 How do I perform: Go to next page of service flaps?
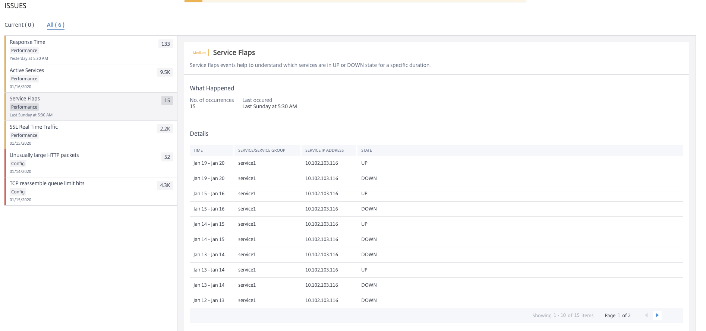[657, 315]
